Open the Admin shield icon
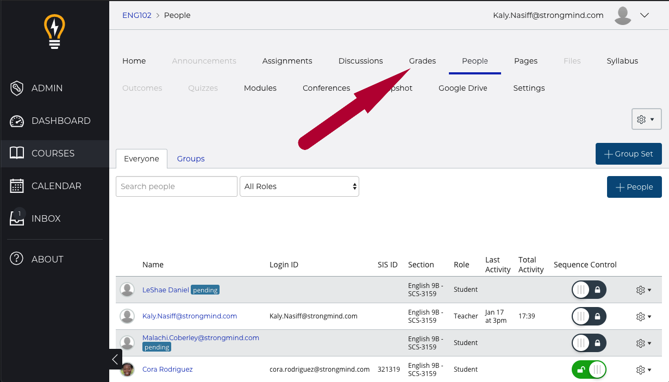The height and width of the screenshot is (382, 669). point(17,88)
